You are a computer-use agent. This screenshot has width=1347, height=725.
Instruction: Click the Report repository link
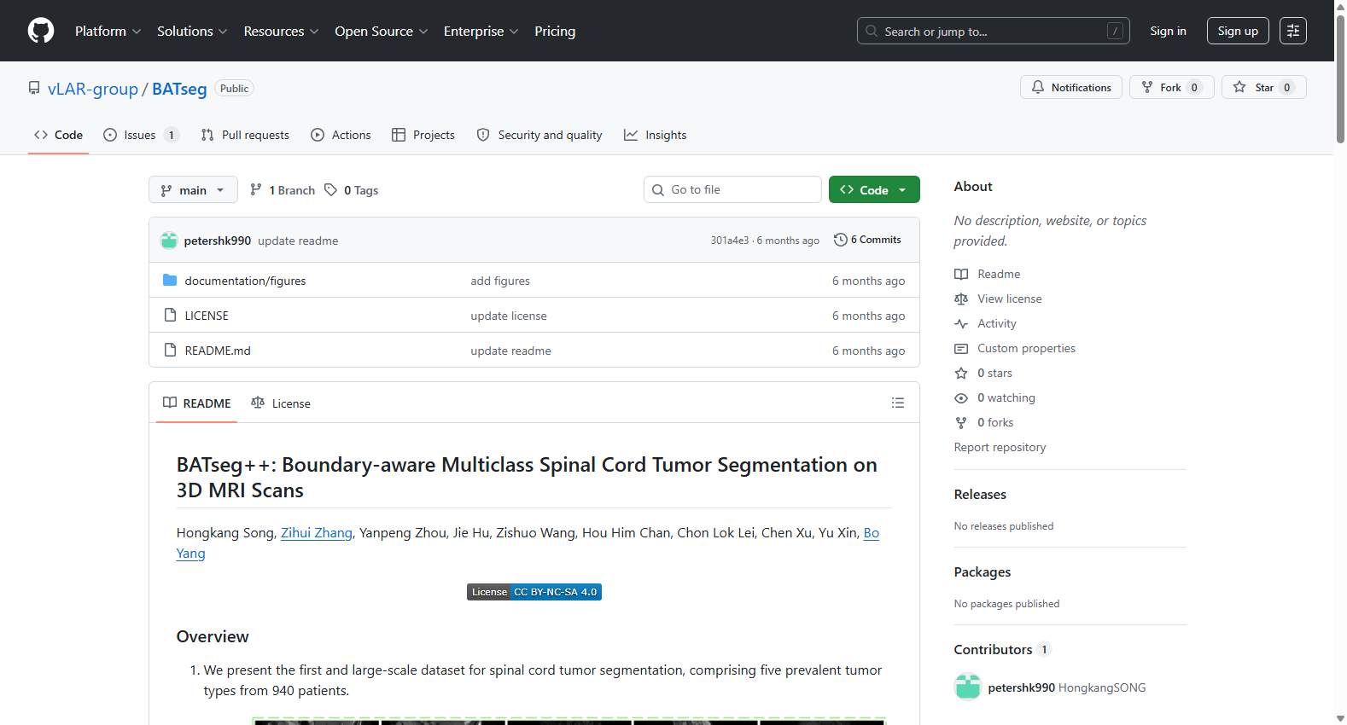pyautogui.click(x=1000, y=447)
